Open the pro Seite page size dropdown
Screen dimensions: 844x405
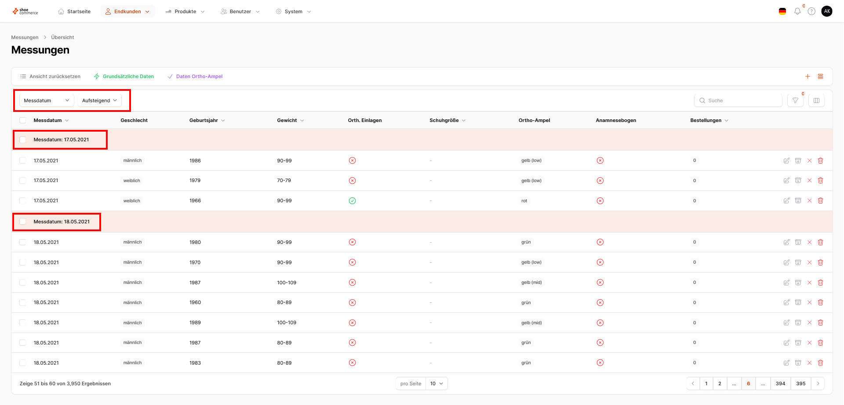click(x=437, y=383)
